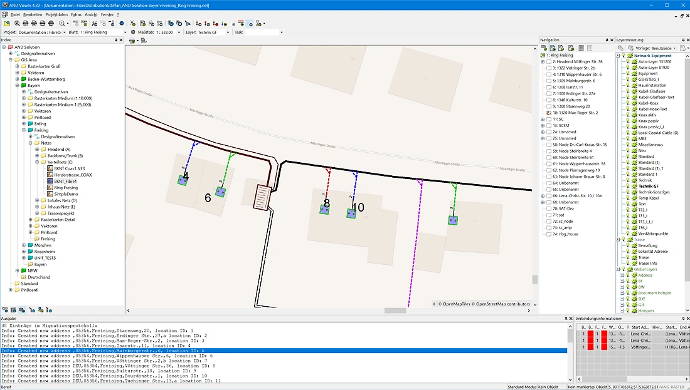Select the Network Equipment layer group
This screenshot has width=690, height=390.
(x=652, y=56)
